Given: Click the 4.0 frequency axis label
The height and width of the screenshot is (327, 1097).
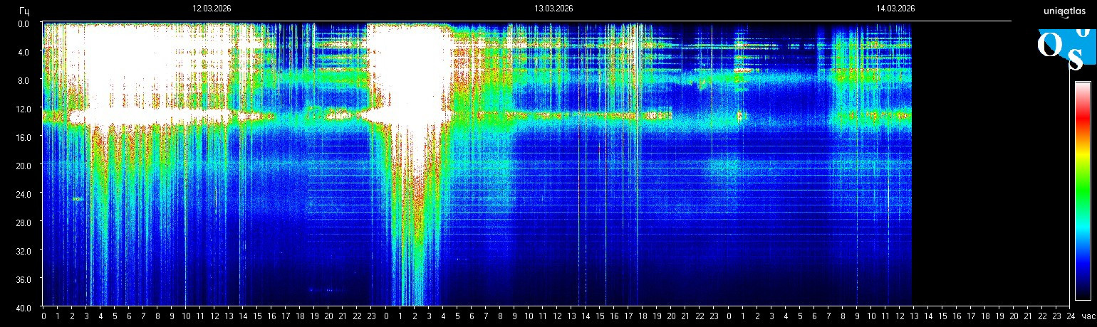Looking at the screenshot, I should [x=23, y=51].
